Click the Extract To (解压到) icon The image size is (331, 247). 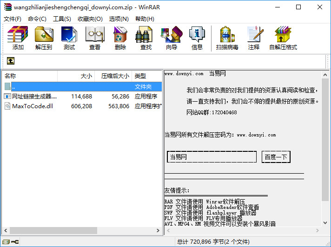click(x=44, y=38)
